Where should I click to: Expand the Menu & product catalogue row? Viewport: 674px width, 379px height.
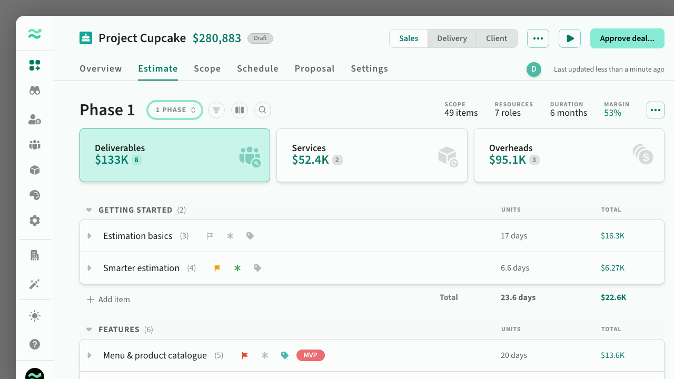pyautogui.click(x=90, y=355)
